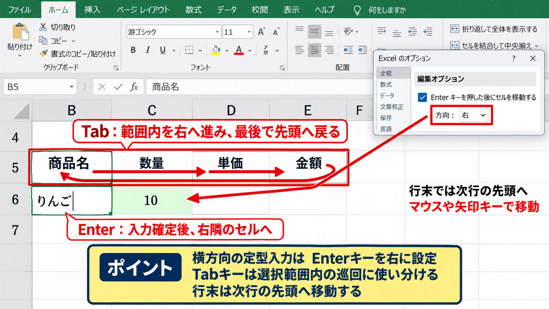Click the Insert Function fx icon
549x309 pixels.
134,87
